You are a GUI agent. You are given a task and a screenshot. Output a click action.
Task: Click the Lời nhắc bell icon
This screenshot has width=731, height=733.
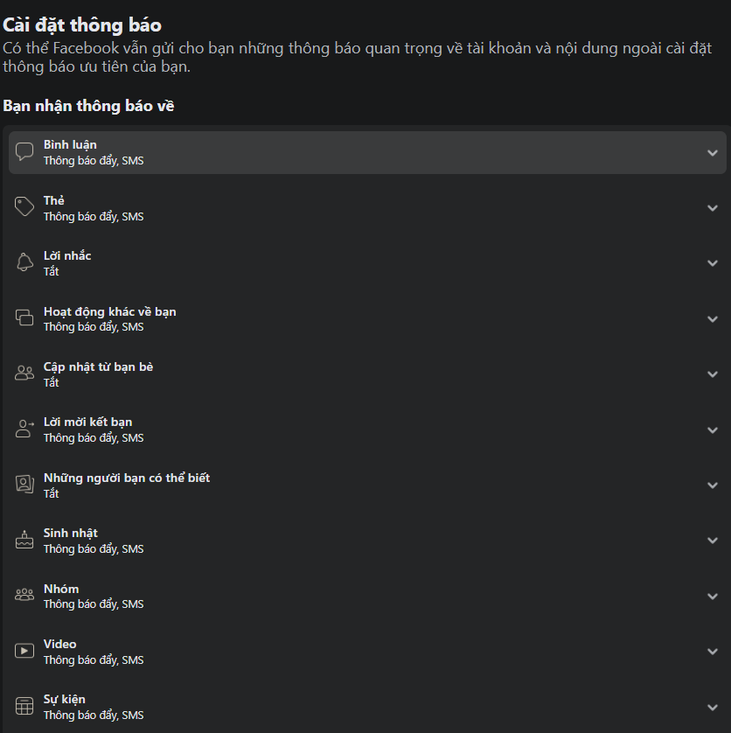(x=24, y=262)
